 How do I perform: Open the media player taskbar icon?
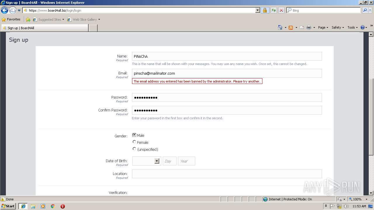(43, 206)
